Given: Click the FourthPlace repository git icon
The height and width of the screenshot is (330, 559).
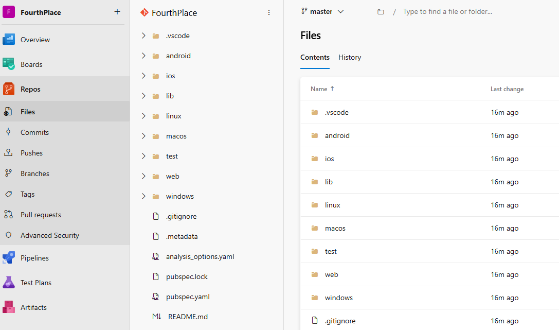Looking at the screenshot, I should (x=145, y=12).
